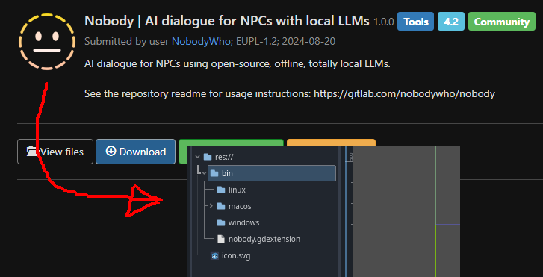Select the nobody.gdextension file
The height and width of the screenshot is (277, 543).
(x=264, y=239)
